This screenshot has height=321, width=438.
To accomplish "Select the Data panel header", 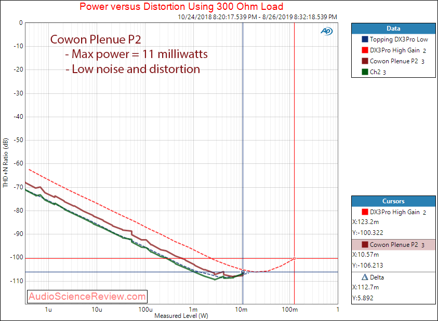I will coord(393,29).
